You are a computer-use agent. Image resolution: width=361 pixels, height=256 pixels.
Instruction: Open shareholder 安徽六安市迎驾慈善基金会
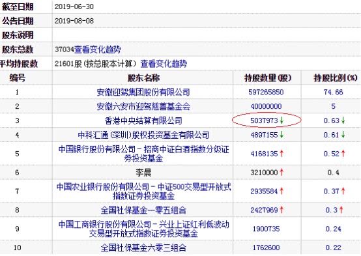pos(143,106)
